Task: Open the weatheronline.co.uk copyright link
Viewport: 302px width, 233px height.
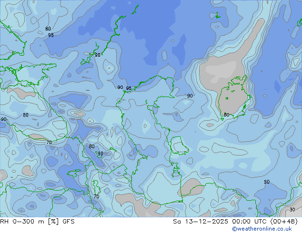Action: pyautogui.click(x=262, y=229)
